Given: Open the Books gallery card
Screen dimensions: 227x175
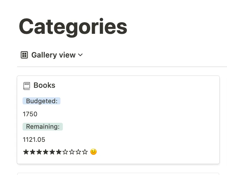Looking at the screenshot, I should click(118, 120).
